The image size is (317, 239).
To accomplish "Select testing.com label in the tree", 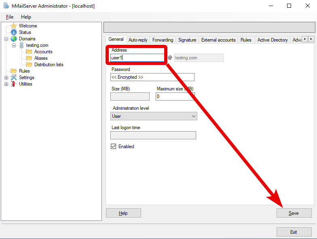I will click(x=37, y=45).
